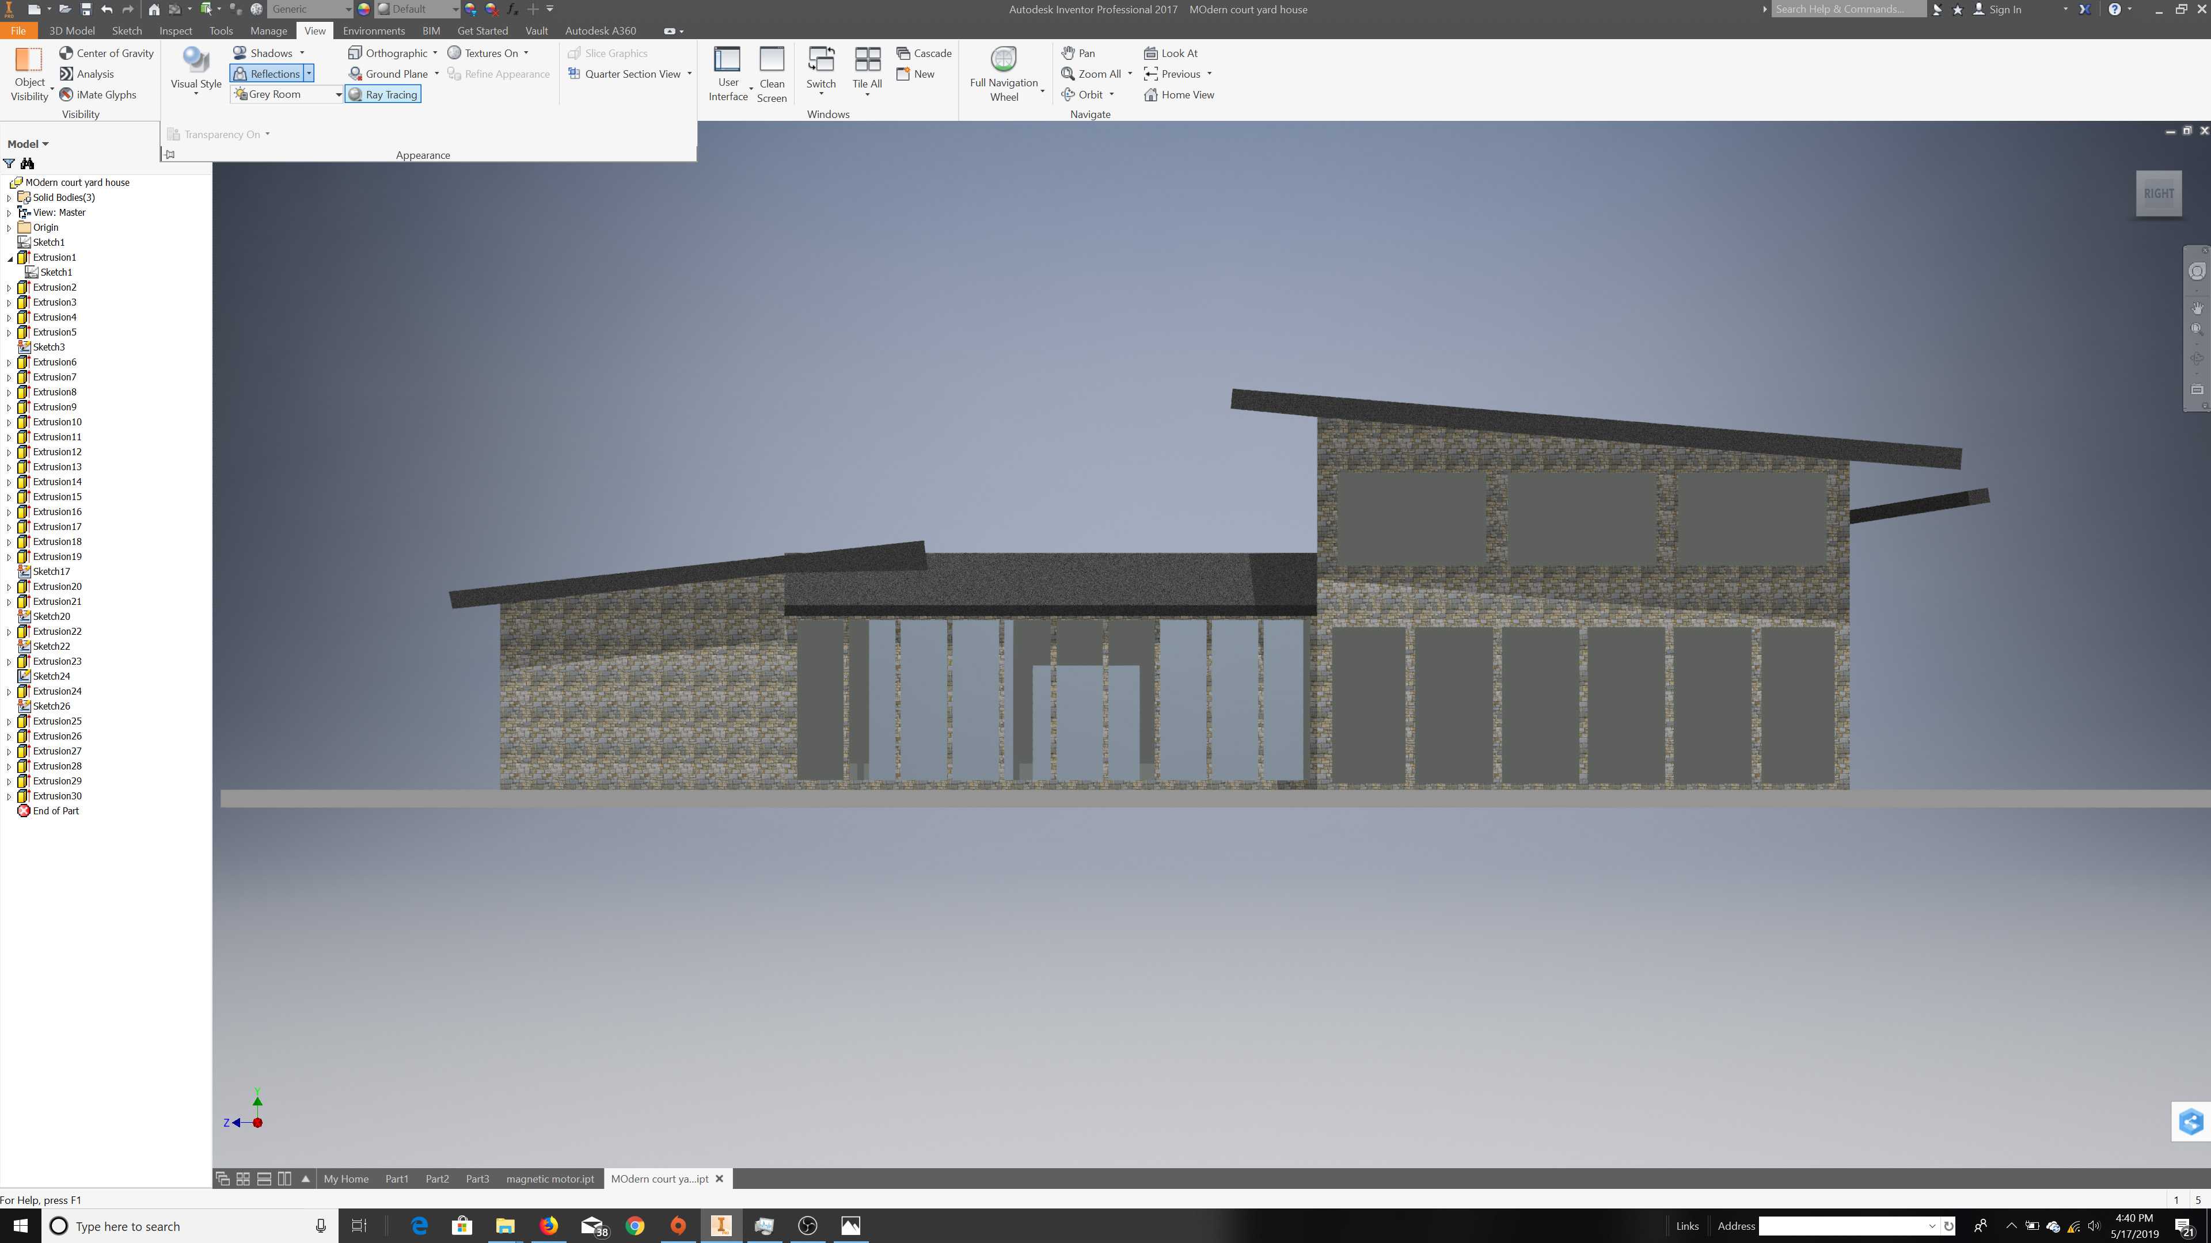Switch to the Environments tab

[373, 31]
